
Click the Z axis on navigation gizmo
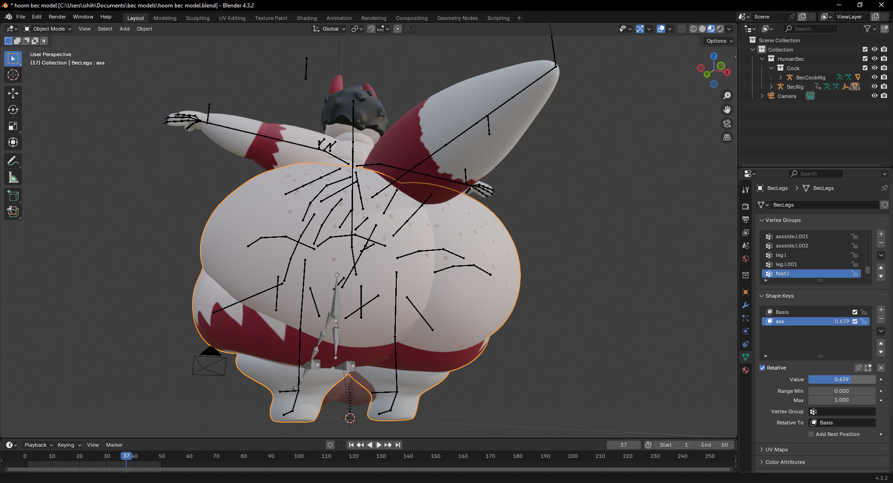pos(713,56)
